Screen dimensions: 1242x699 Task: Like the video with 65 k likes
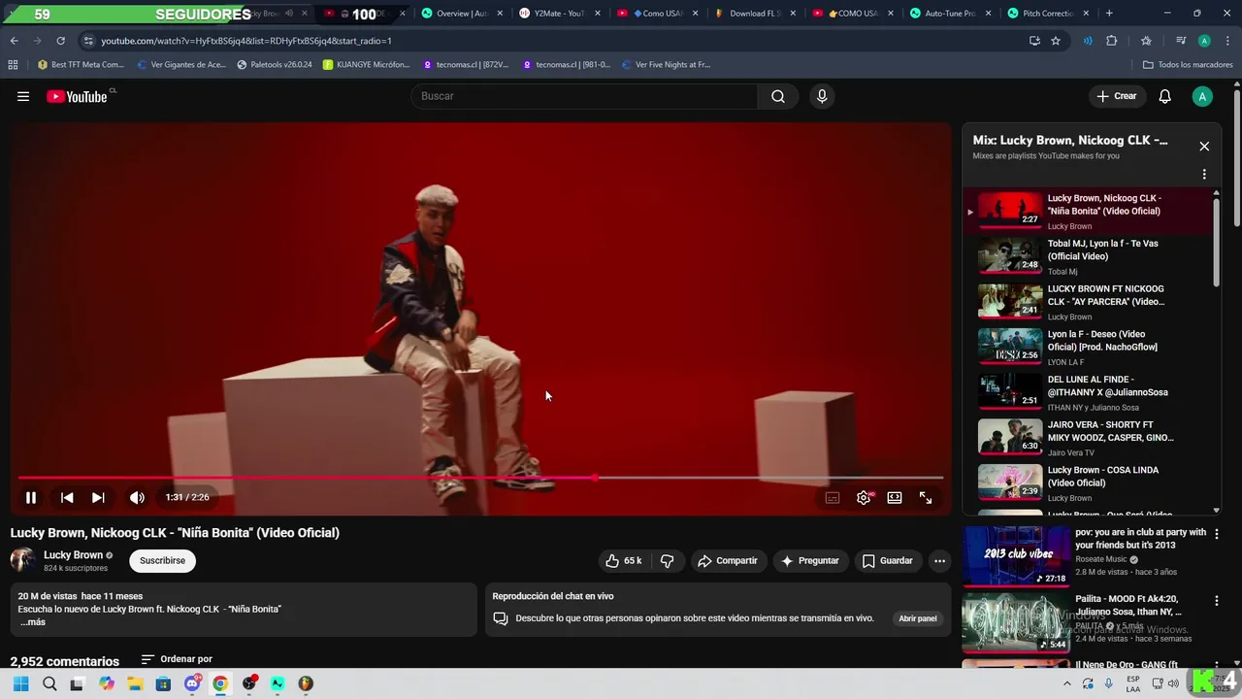(x=624, y=560)
